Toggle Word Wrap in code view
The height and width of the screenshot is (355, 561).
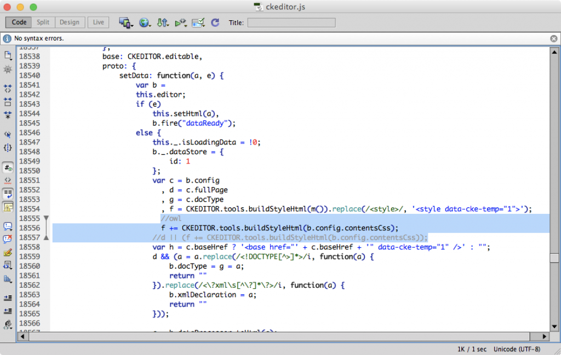pyautogui.click(x=8, y=194)
